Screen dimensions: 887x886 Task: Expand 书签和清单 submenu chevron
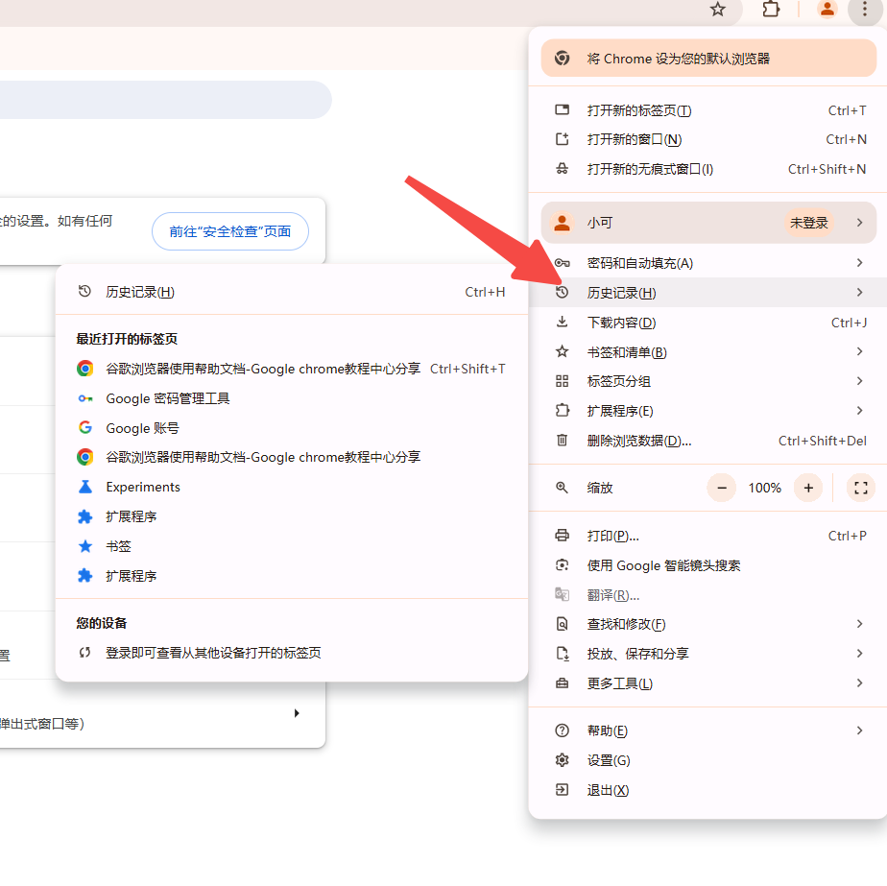click(859, 352)
